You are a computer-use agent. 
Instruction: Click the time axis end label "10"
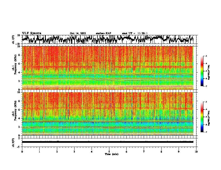196,152
